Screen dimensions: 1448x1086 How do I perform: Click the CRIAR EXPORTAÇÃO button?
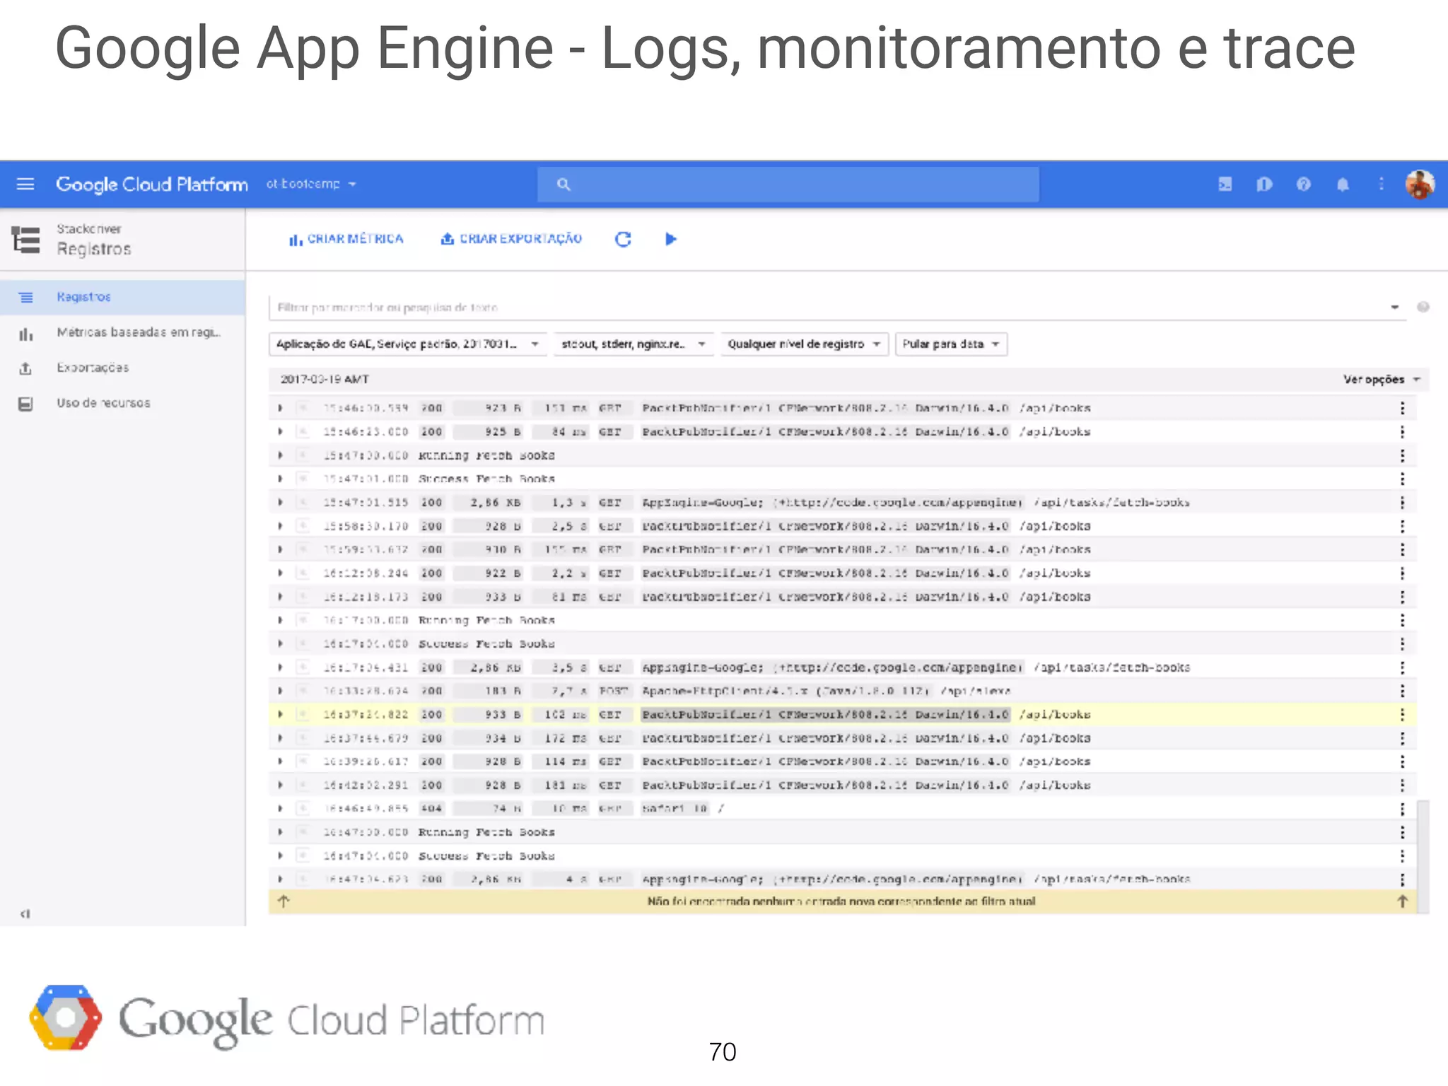511,240
